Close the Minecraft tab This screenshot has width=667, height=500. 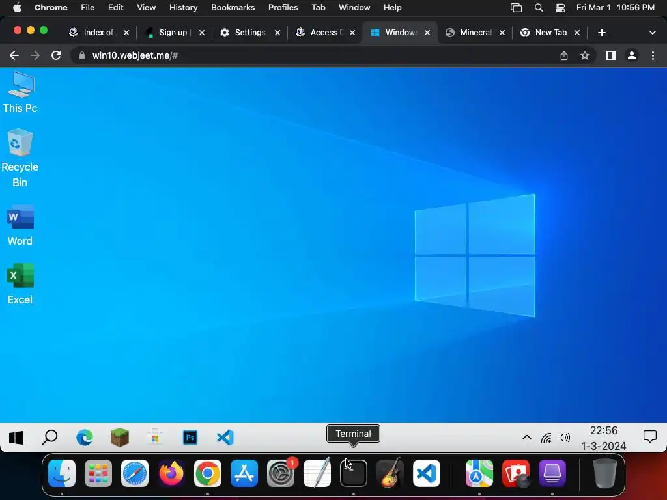point(502,33)
